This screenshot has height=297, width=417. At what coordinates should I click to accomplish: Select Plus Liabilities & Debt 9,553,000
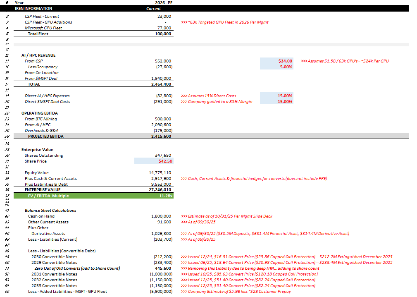(x=161, y=184)
